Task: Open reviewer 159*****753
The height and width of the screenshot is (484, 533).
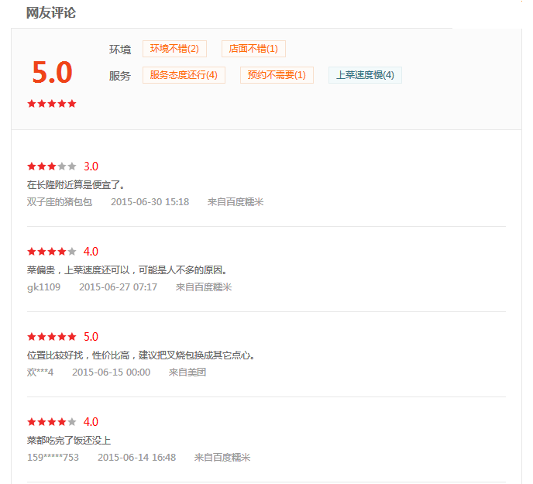Action: (x=53, y=458)
